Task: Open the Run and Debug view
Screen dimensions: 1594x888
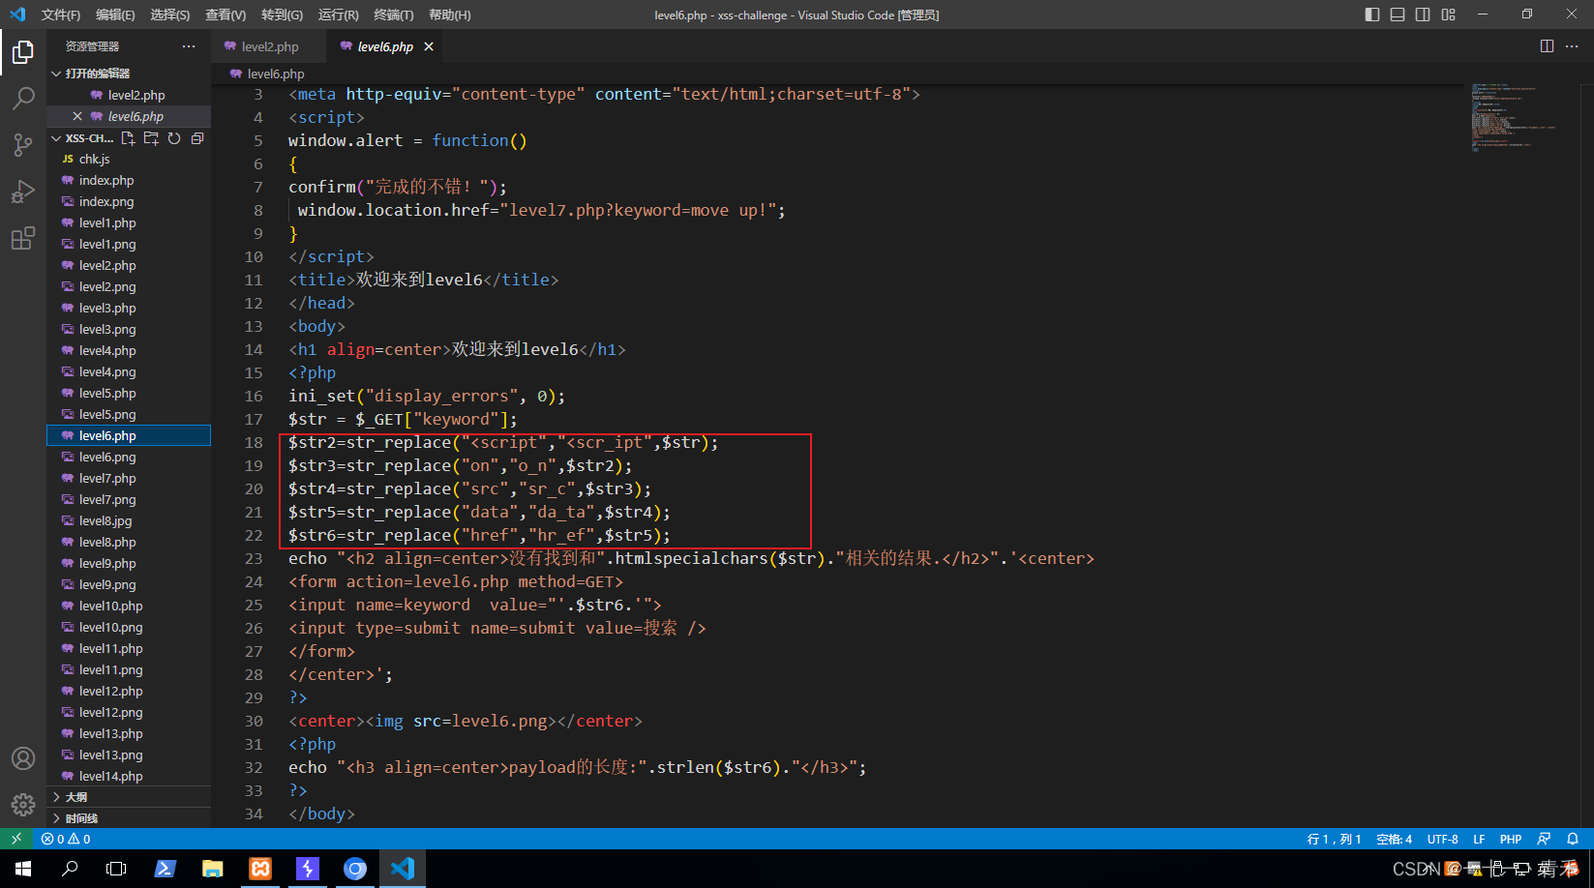Action: pos(23,192)
